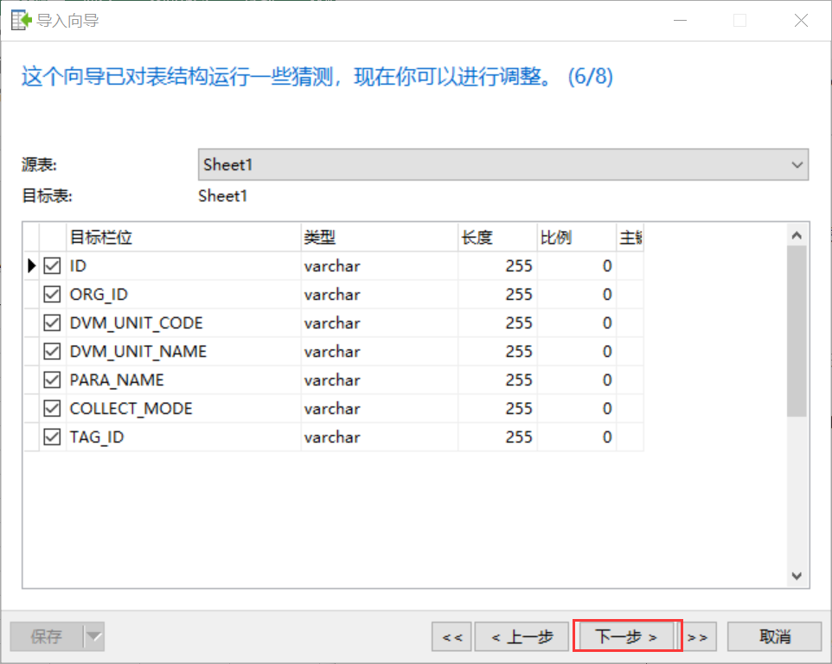Screen dimensions: 832x664
Task: Jump to first step with << button
Action: click(452, 635)
